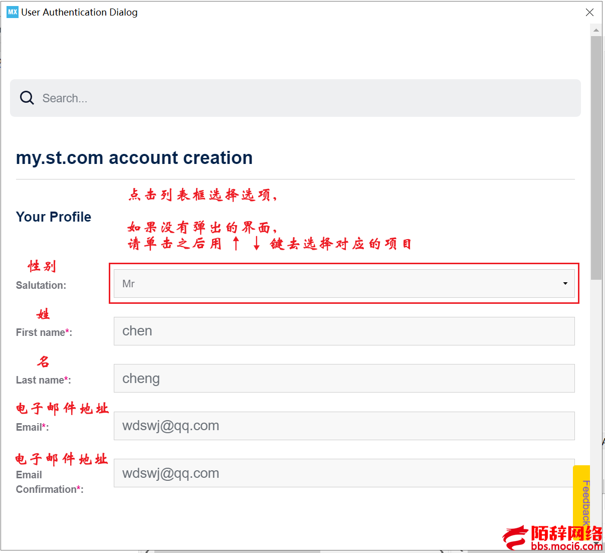Click the MX application icon in title bar

13,12
